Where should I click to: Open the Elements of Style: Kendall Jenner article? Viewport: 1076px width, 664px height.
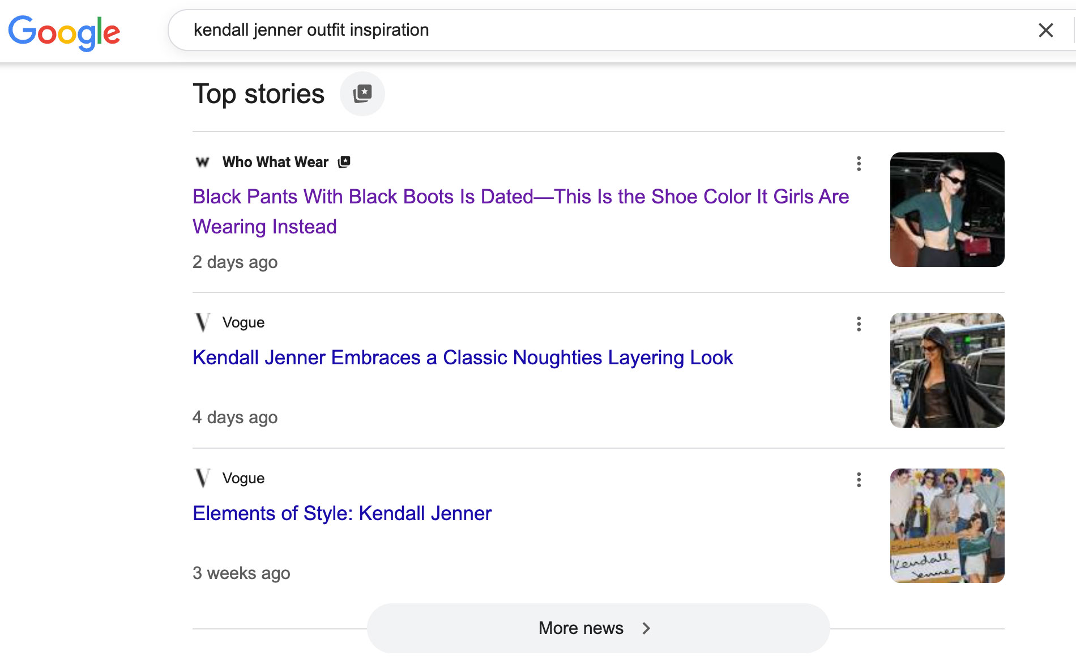click(341, 513)
